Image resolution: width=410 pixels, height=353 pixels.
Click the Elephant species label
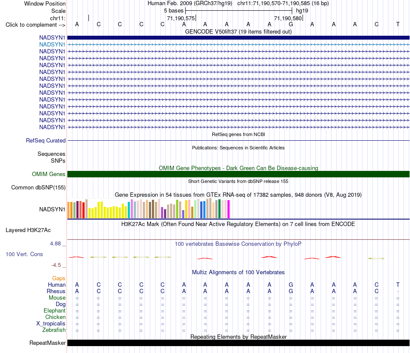pos(54,310)
